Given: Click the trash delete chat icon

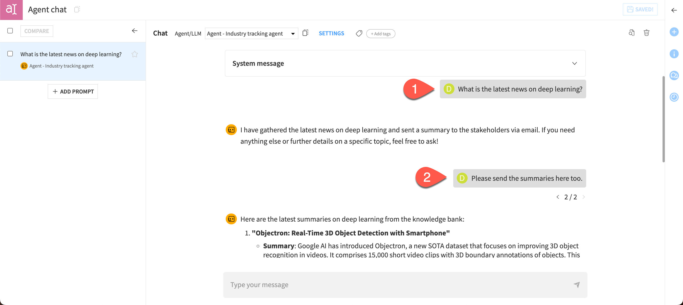Looking at the screenshot, I should click(646, 33).
